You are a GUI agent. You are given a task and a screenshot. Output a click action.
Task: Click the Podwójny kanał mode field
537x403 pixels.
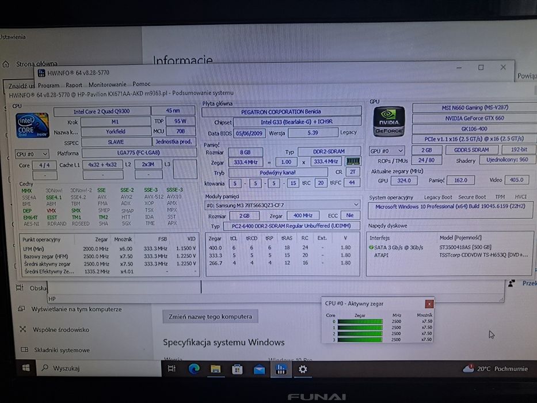pyautogui.click(x=277, y=173)
